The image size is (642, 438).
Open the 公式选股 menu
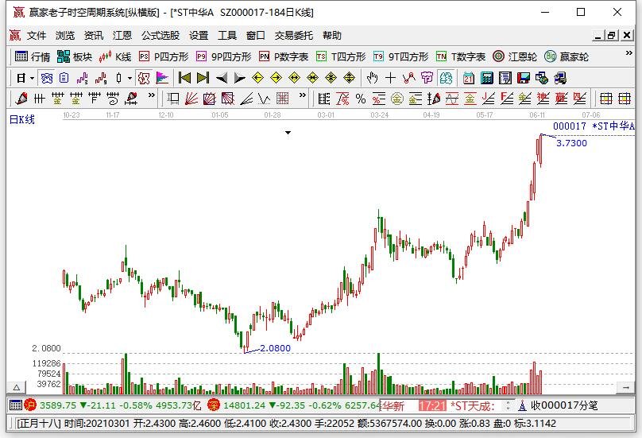click(160, 36)
